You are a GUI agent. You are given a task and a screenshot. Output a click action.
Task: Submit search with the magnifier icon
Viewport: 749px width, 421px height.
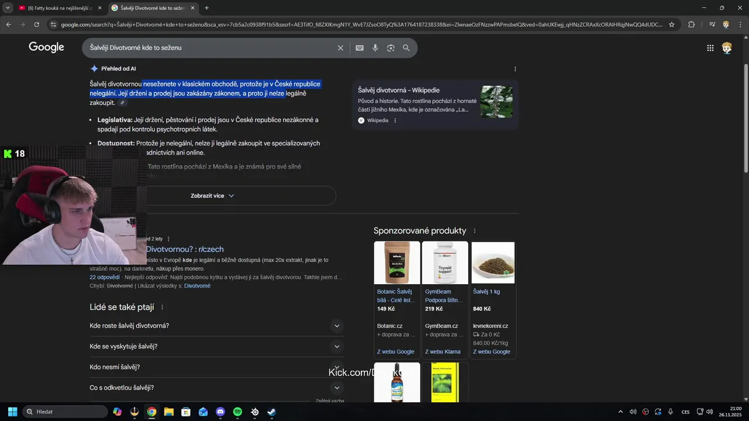[x=406, y=48]
